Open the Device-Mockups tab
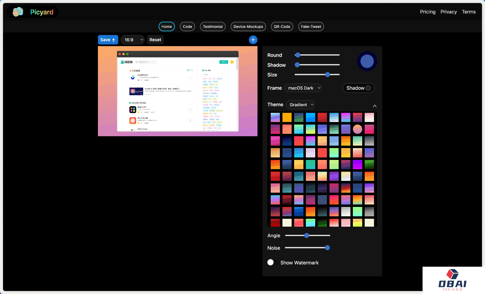The height and width of the screenshot is (294, 485). [x=248, y=27]
